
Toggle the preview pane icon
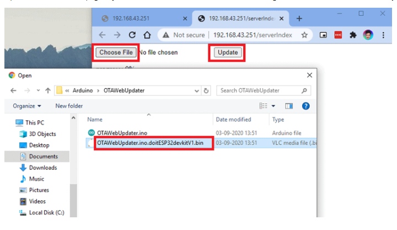(288, 106)
